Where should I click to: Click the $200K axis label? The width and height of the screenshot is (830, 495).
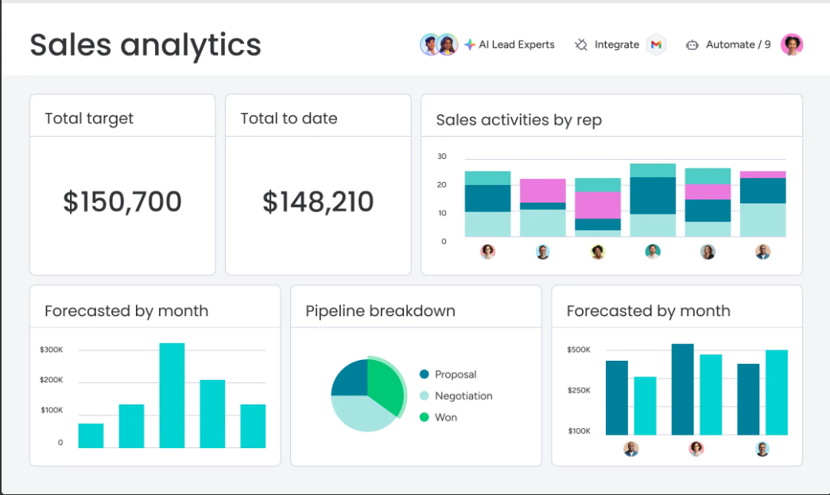coord(52,380)
